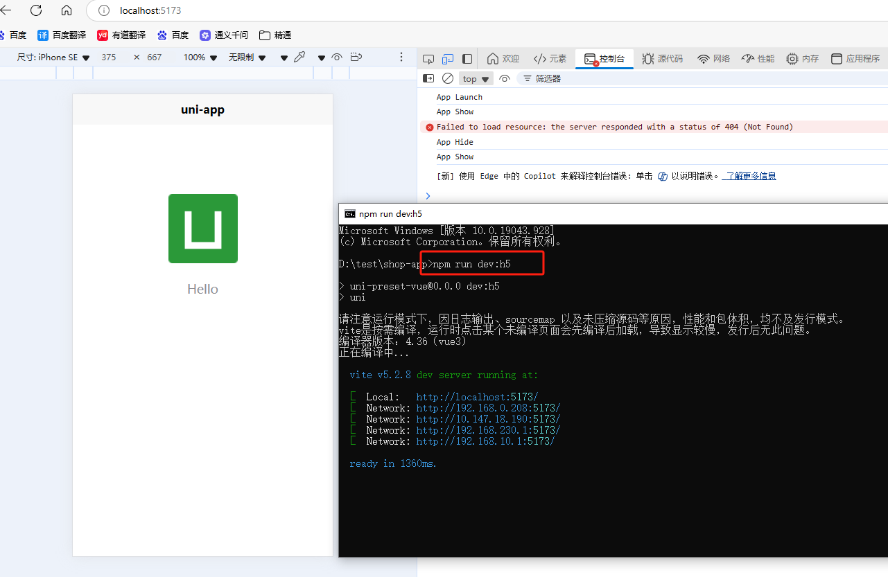Open the 源代码 panel
Screen dimensions: 888x577
click(662, 59)
